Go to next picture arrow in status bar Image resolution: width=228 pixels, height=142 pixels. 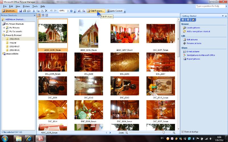(x=110, y=133)
